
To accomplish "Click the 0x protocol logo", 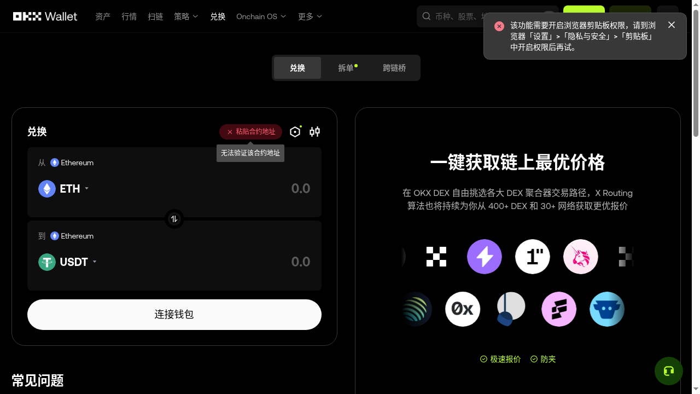I will click(x=463, y=309).
